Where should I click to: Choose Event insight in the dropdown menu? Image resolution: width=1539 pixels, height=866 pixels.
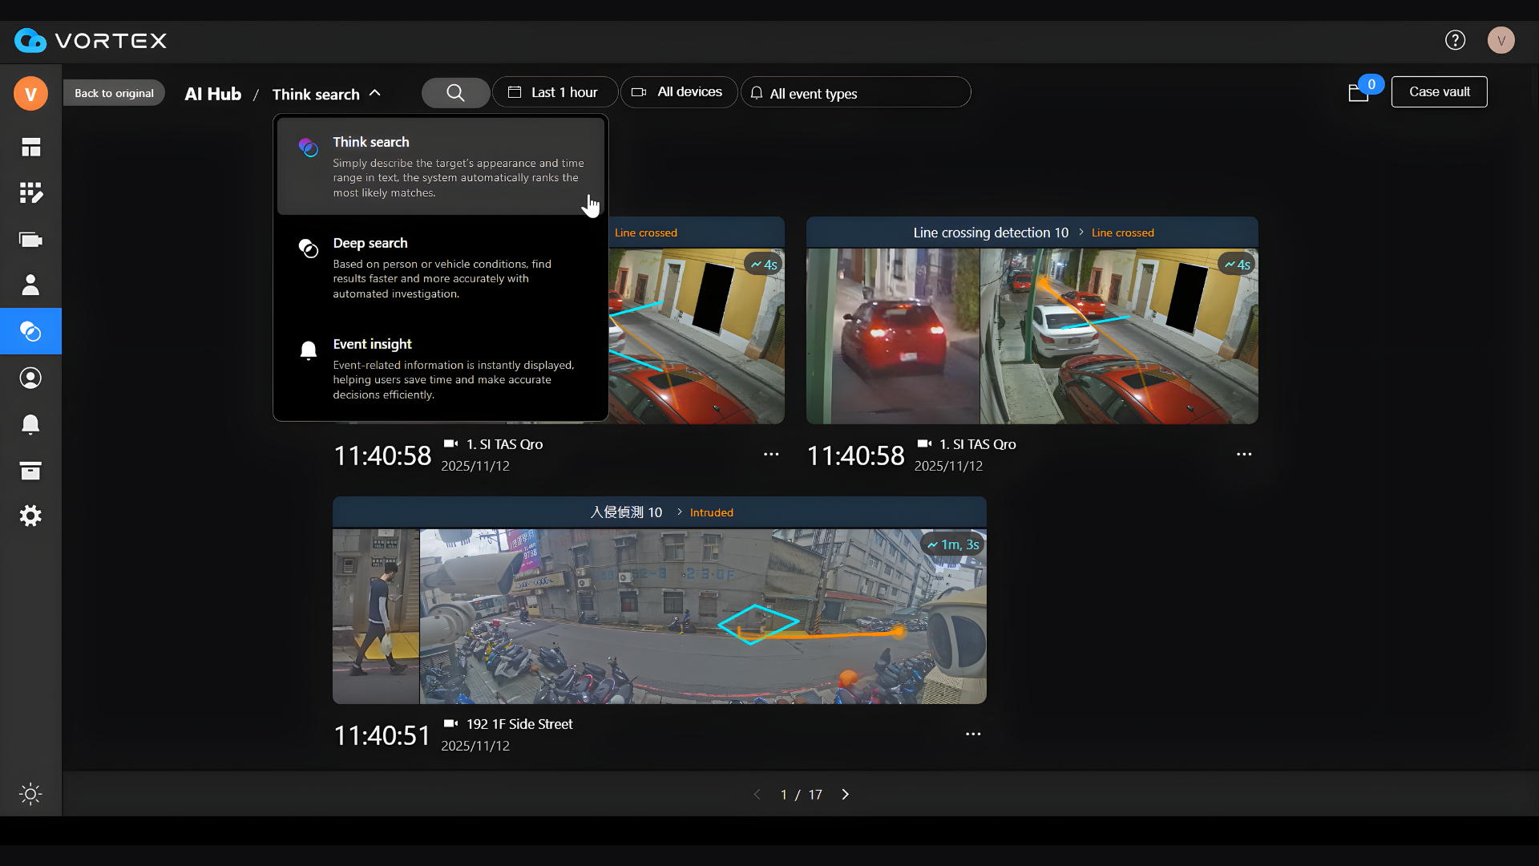439,369
